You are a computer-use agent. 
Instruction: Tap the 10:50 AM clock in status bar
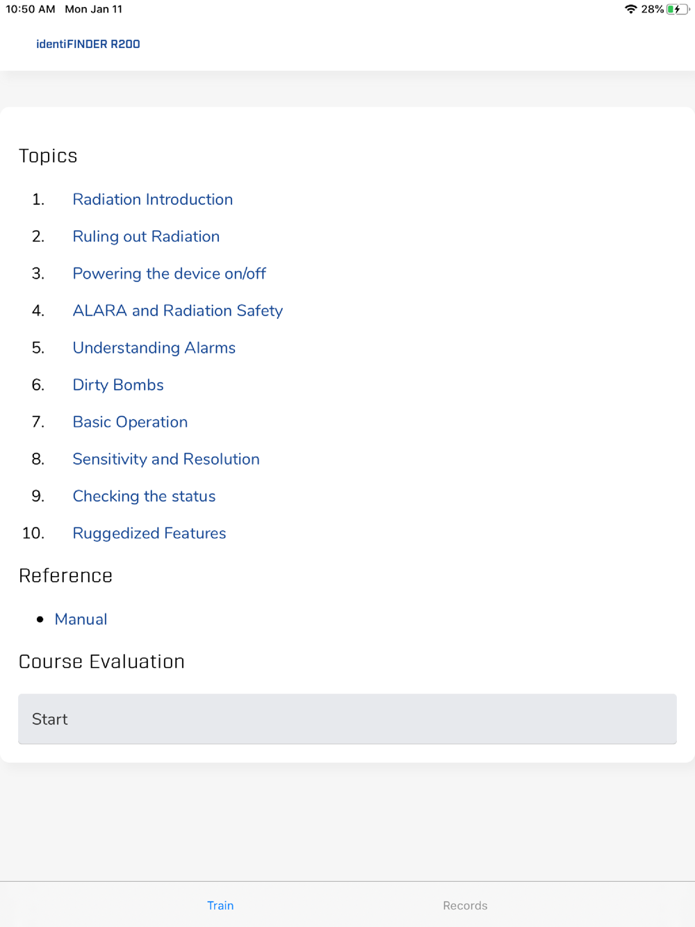pos(31,9)
